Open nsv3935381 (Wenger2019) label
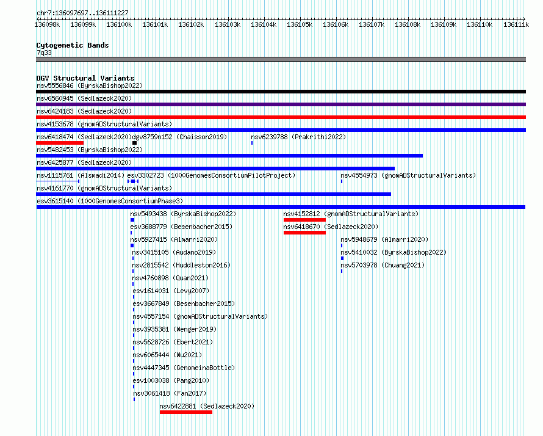The height and width of the screenshot is (436, 543). coord(174,329)
